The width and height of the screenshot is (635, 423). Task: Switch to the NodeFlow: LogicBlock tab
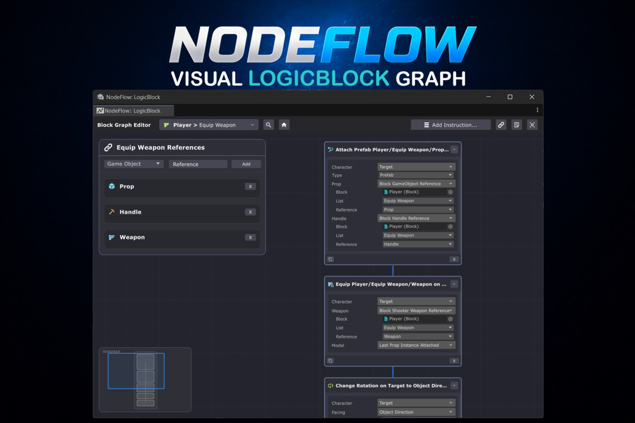pyautogui.click(x=133, y=111)
